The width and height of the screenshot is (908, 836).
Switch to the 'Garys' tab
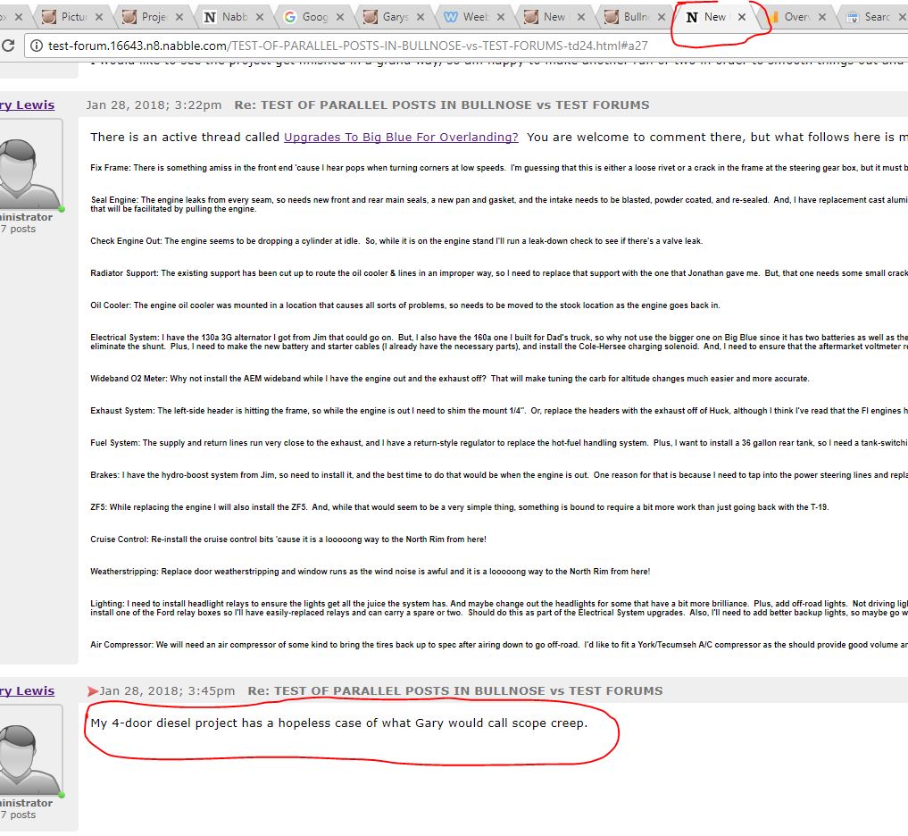coord(393,17)
